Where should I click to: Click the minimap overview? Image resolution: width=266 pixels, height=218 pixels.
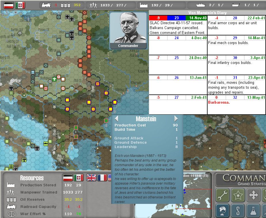(173, 195)
